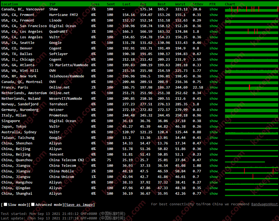Show MTR for Sydney Vultr row
The height and width of the screenshot is (221, 279).
coord(213,132)
